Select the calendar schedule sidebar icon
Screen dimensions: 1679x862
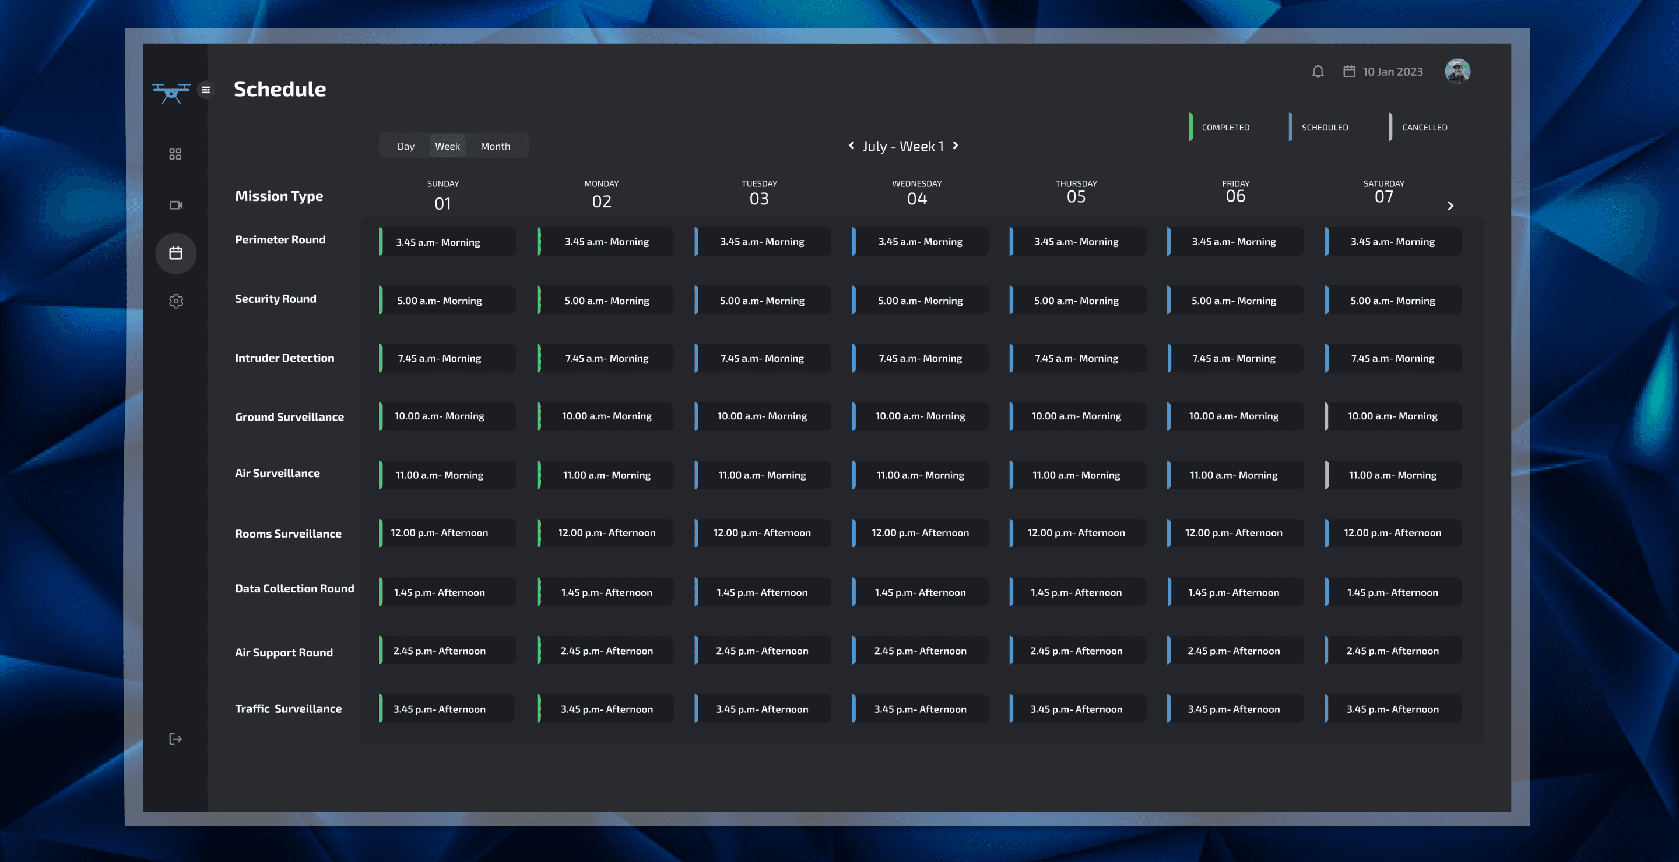[x=175, y=253]
